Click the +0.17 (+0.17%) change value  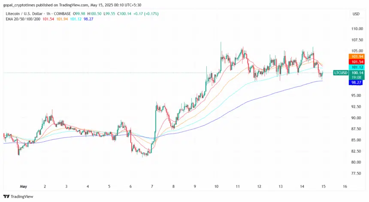[146, 14]
